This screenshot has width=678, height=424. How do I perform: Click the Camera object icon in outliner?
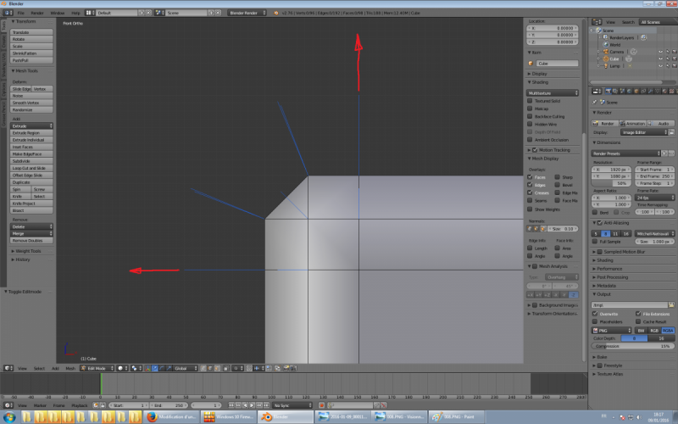click(x=606, y=52)
